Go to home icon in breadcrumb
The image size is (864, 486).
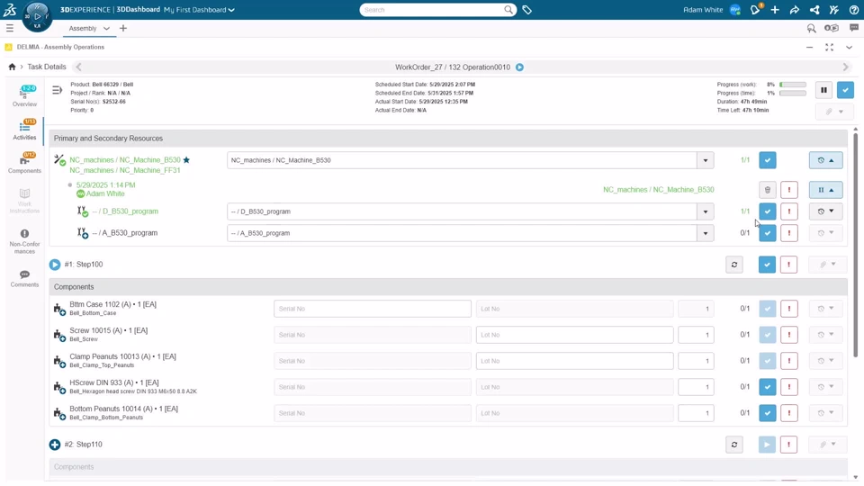click(x=12, y=67)
